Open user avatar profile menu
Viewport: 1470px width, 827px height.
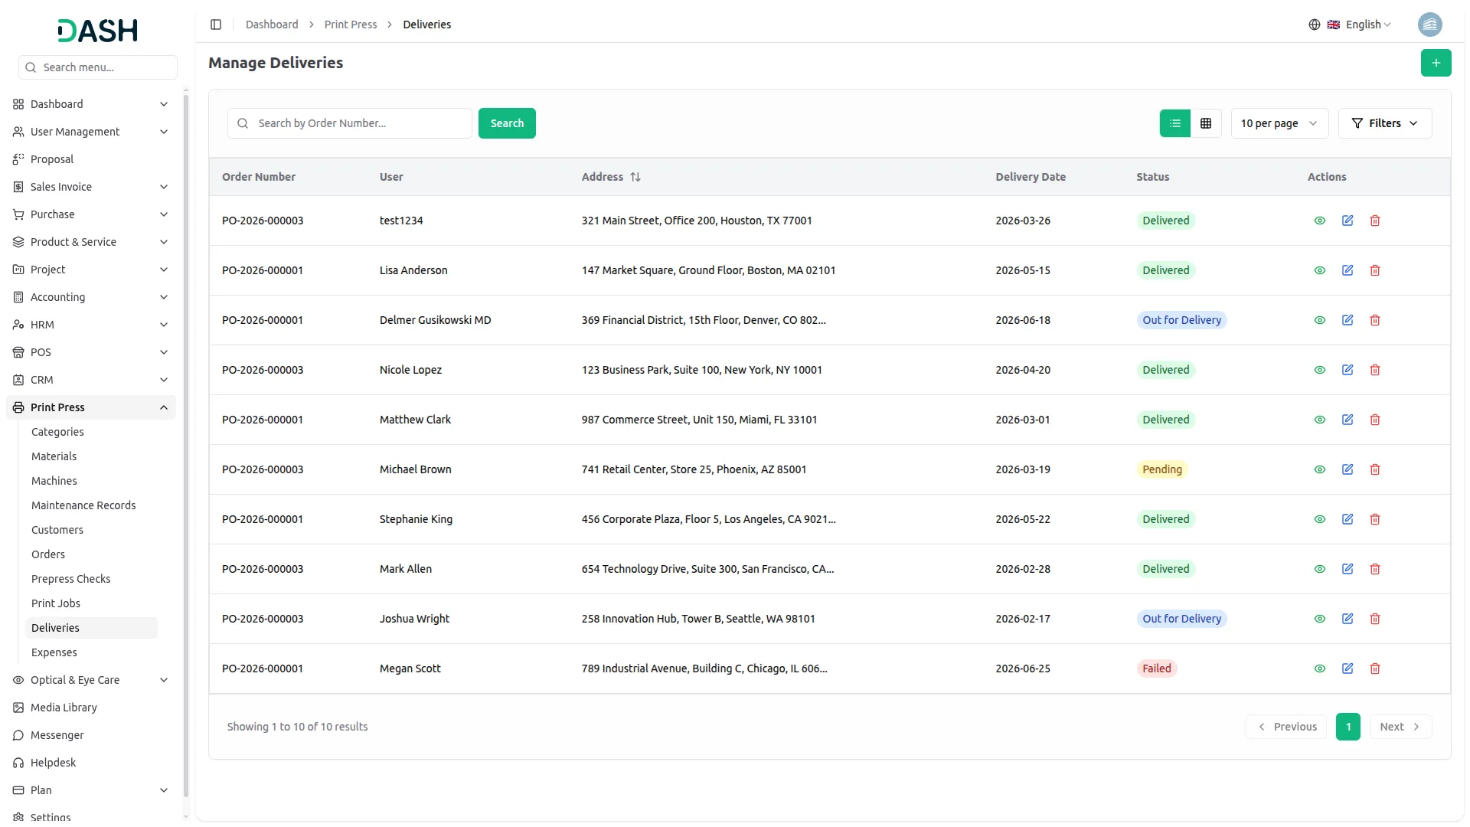[x=1429, y=25]
